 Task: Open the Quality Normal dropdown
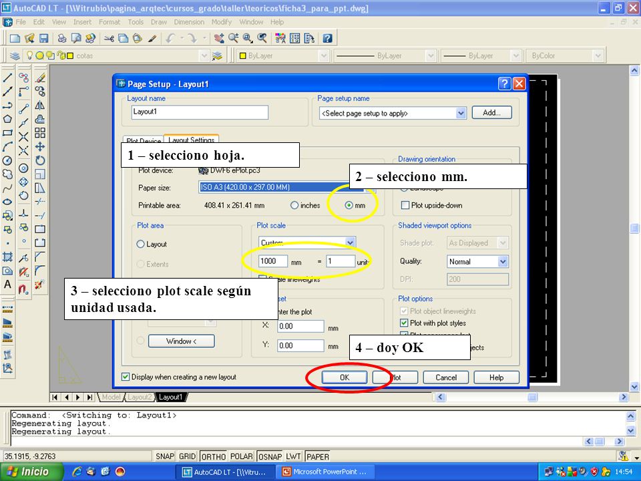(503, 261)
